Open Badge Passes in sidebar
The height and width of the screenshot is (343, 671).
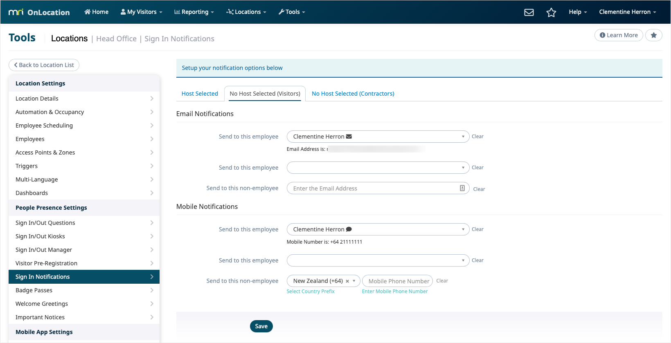pyautogui.click(x=84, y=290)
